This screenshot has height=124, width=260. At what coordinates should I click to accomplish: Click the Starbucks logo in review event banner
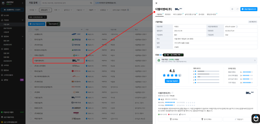coord(158,60)
